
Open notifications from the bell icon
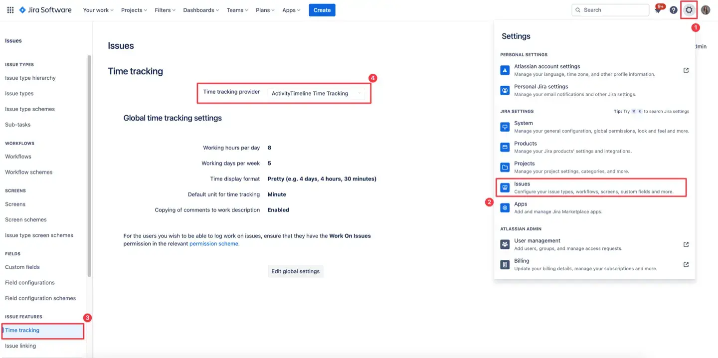tap(658, 9)
